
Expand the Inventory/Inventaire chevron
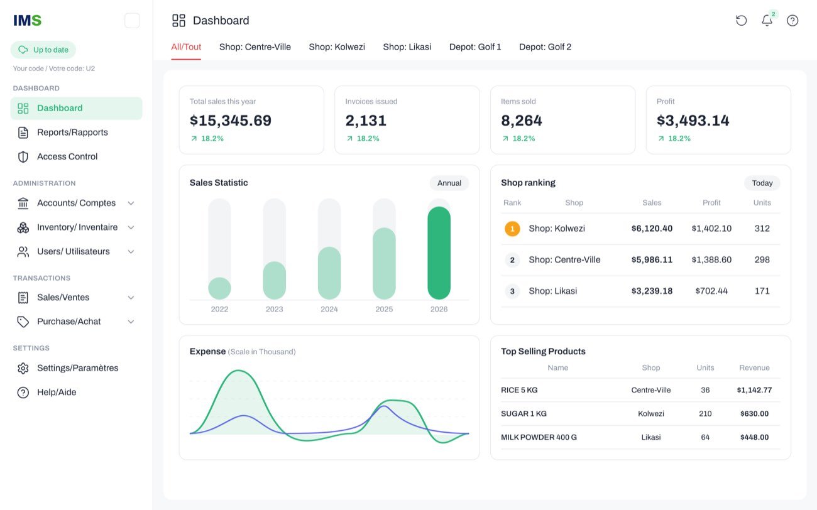point(131,227)
